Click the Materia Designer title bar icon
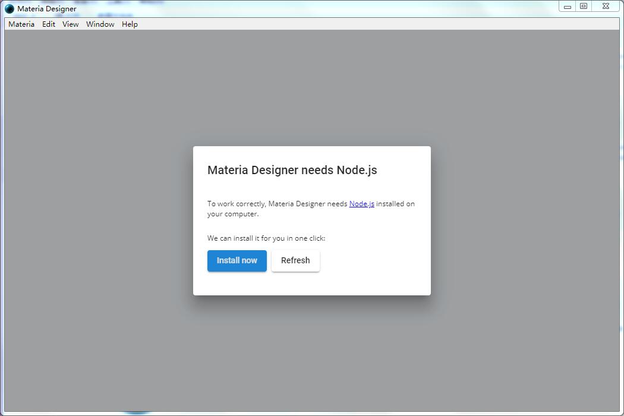The height and width of the screenshot is (416, 624). pyautogui.click(x=10, y=9)
